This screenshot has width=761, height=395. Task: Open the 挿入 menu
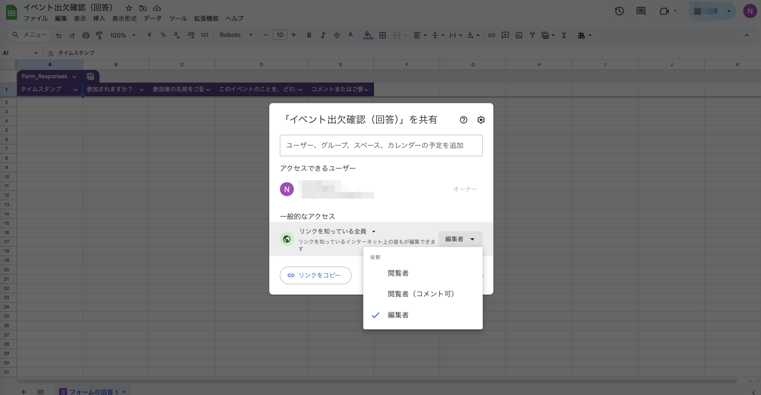[99, 18]
